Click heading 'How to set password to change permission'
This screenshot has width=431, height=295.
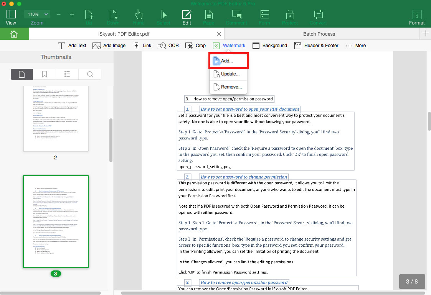tap(244, 177)
